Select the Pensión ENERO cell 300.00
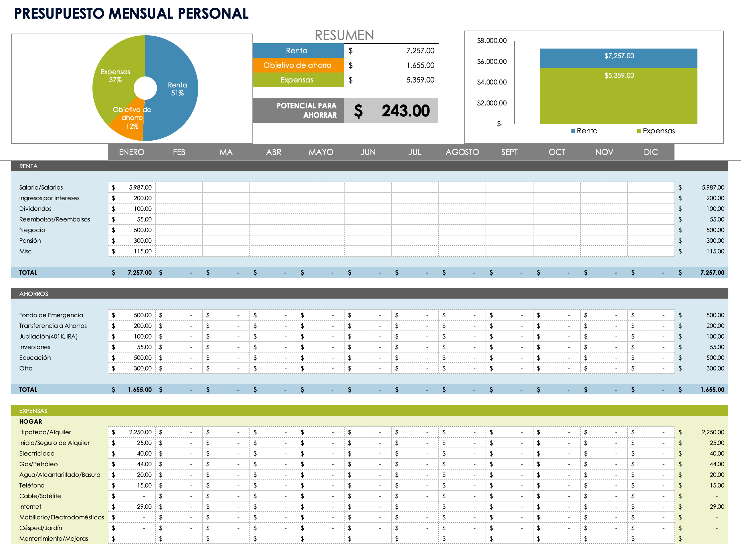This screenshot has height=544, width=741. 132,240
